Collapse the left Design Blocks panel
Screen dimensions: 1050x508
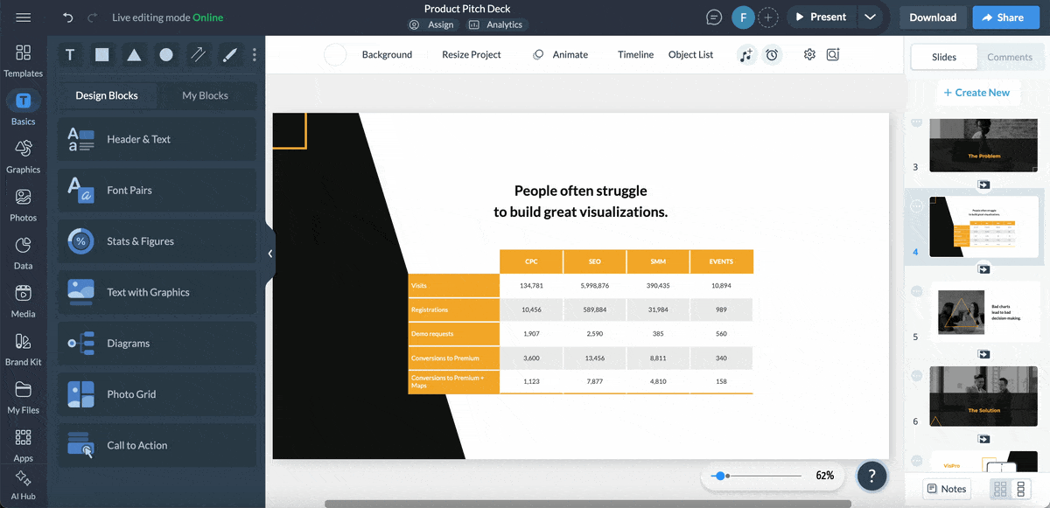[x=270, y=254]
